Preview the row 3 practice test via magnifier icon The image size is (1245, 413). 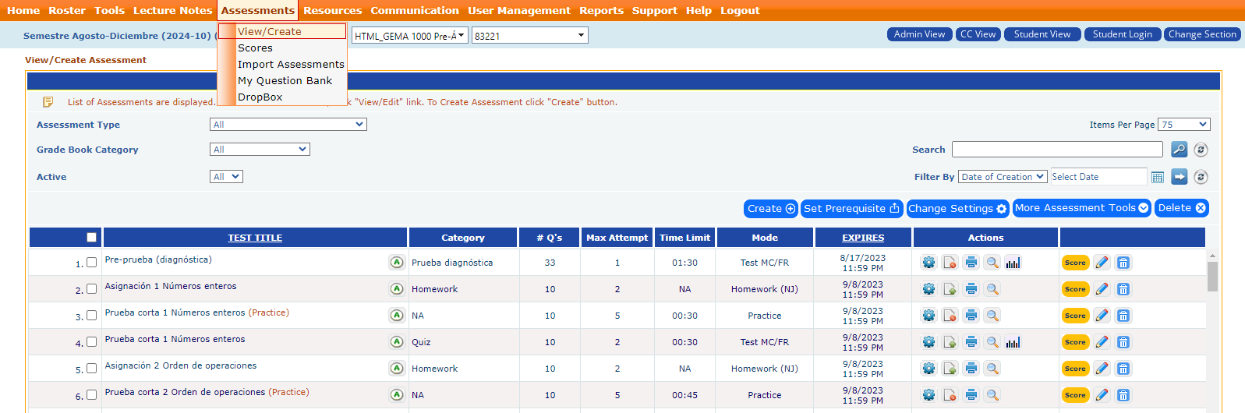(992, 316)
